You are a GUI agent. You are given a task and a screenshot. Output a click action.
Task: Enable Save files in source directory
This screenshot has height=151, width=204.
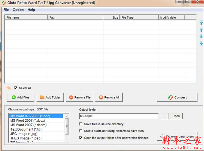tap(81, 124)
